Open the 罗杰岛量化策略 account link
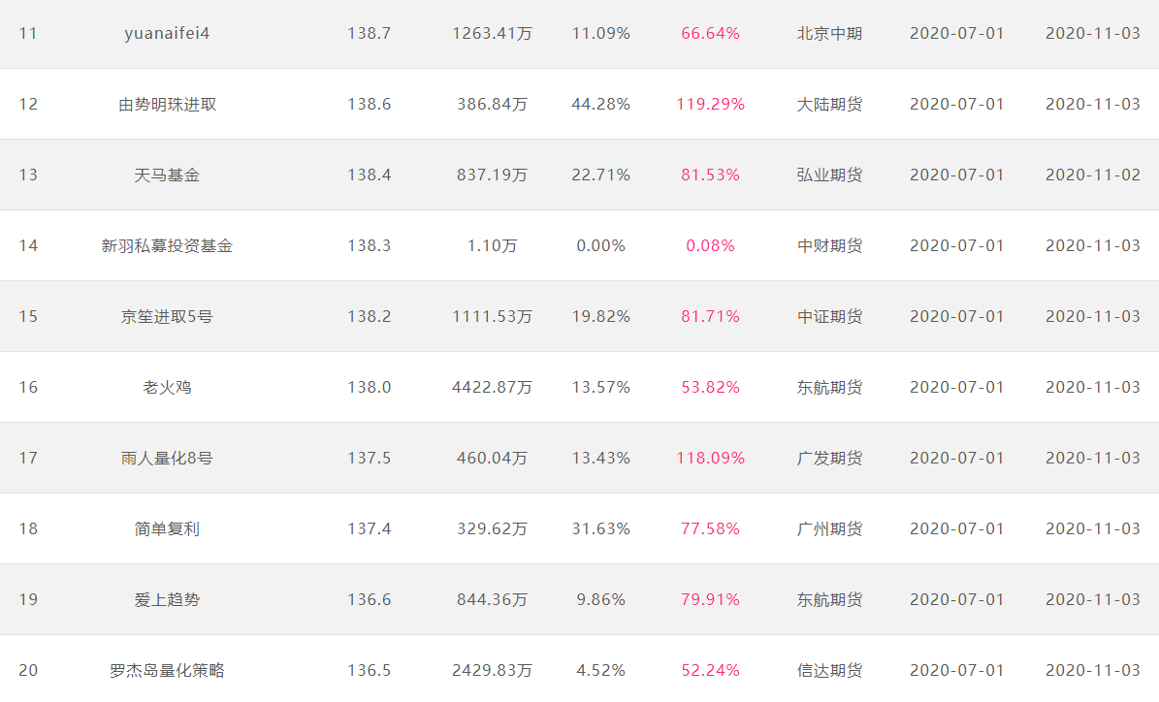Viewport: 1159px width, 702px height. (x=167, y=670)
